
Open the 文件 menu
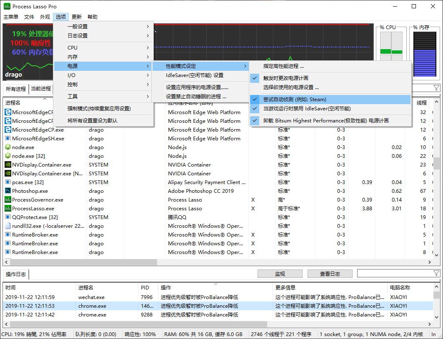click(29, 17)
